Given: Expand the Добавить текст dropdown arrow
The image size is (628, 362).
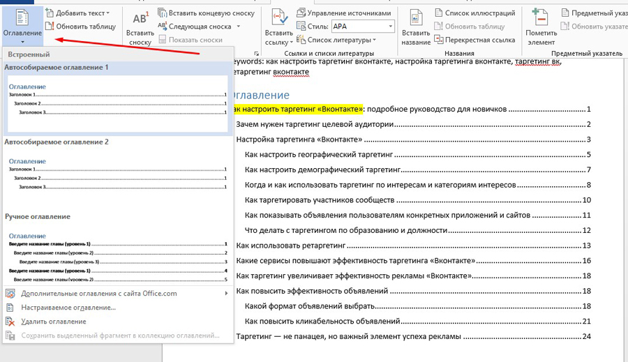Looking at the screenshot, I should click(x=107, y=13).
